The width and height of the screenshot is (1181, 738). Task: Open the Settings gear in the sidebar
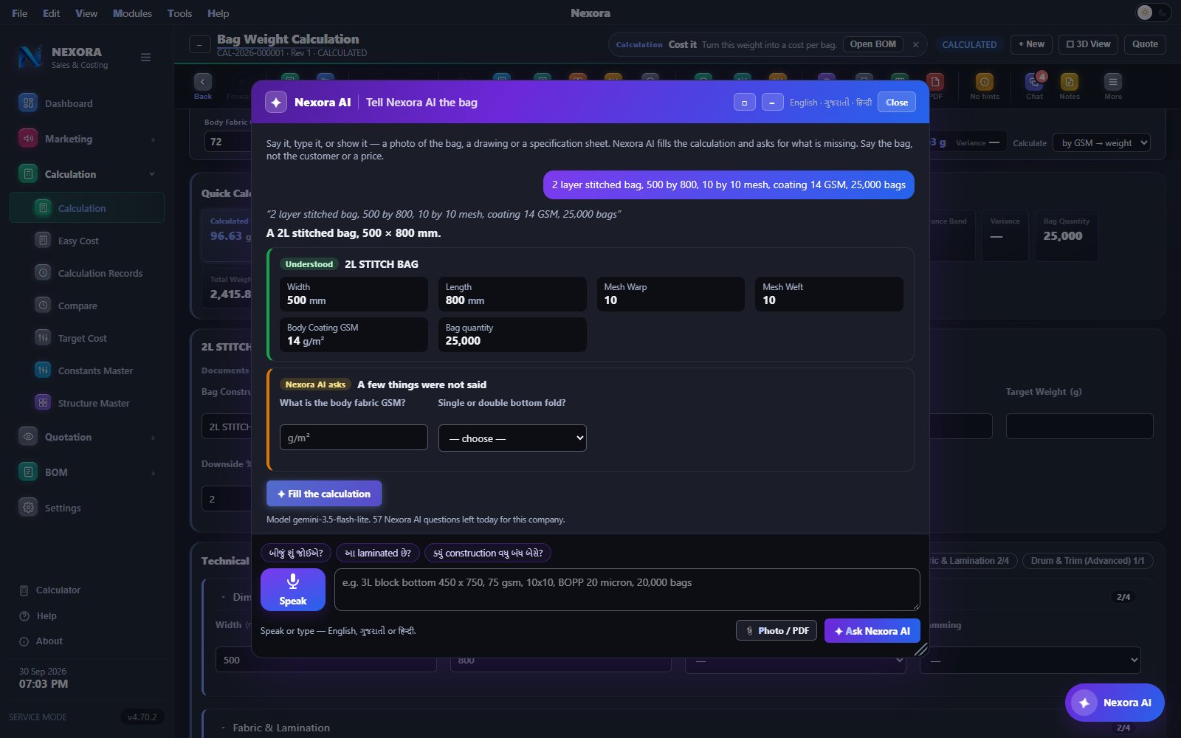click(28, 508)
